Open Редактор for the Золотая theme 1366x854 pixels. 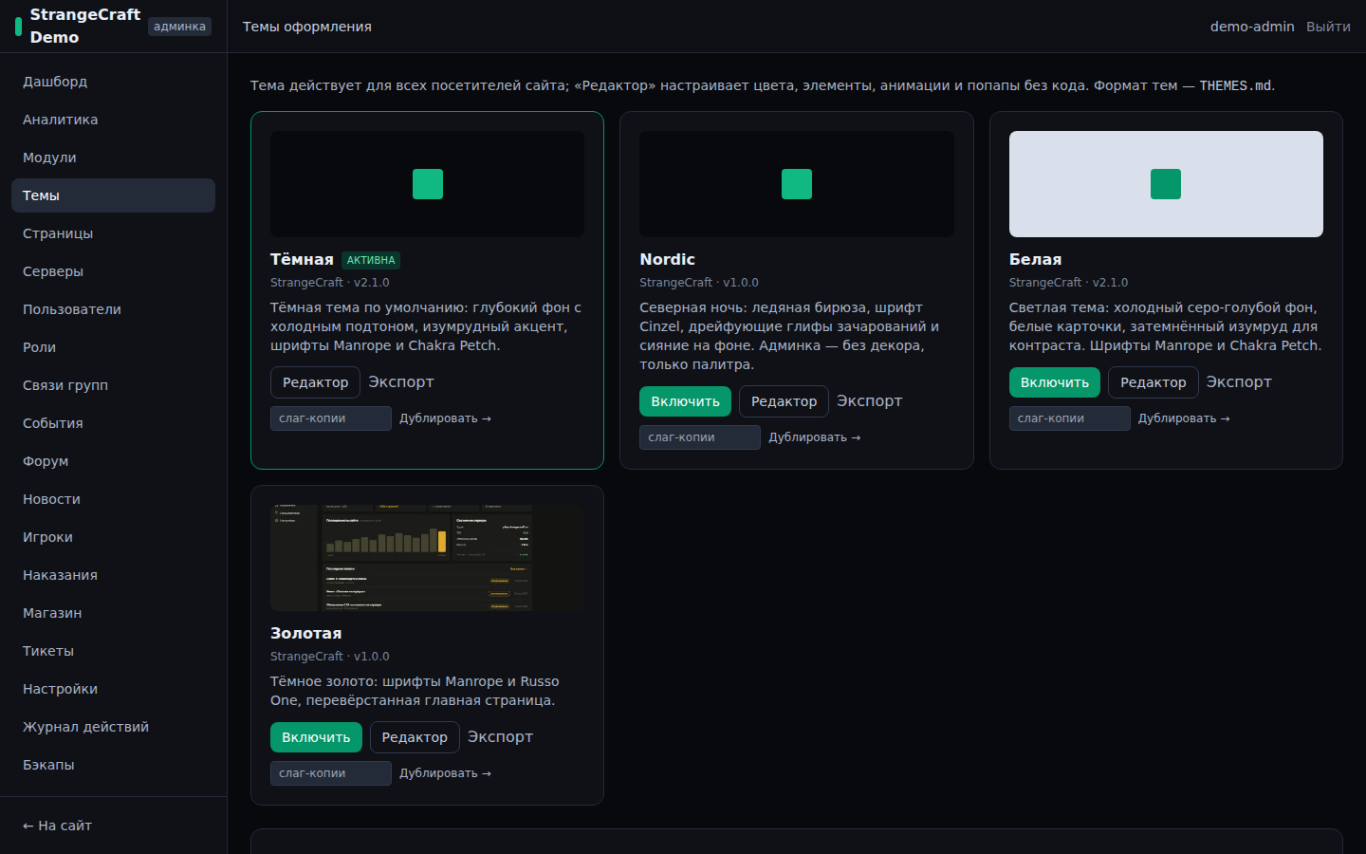tap(415, 737)
